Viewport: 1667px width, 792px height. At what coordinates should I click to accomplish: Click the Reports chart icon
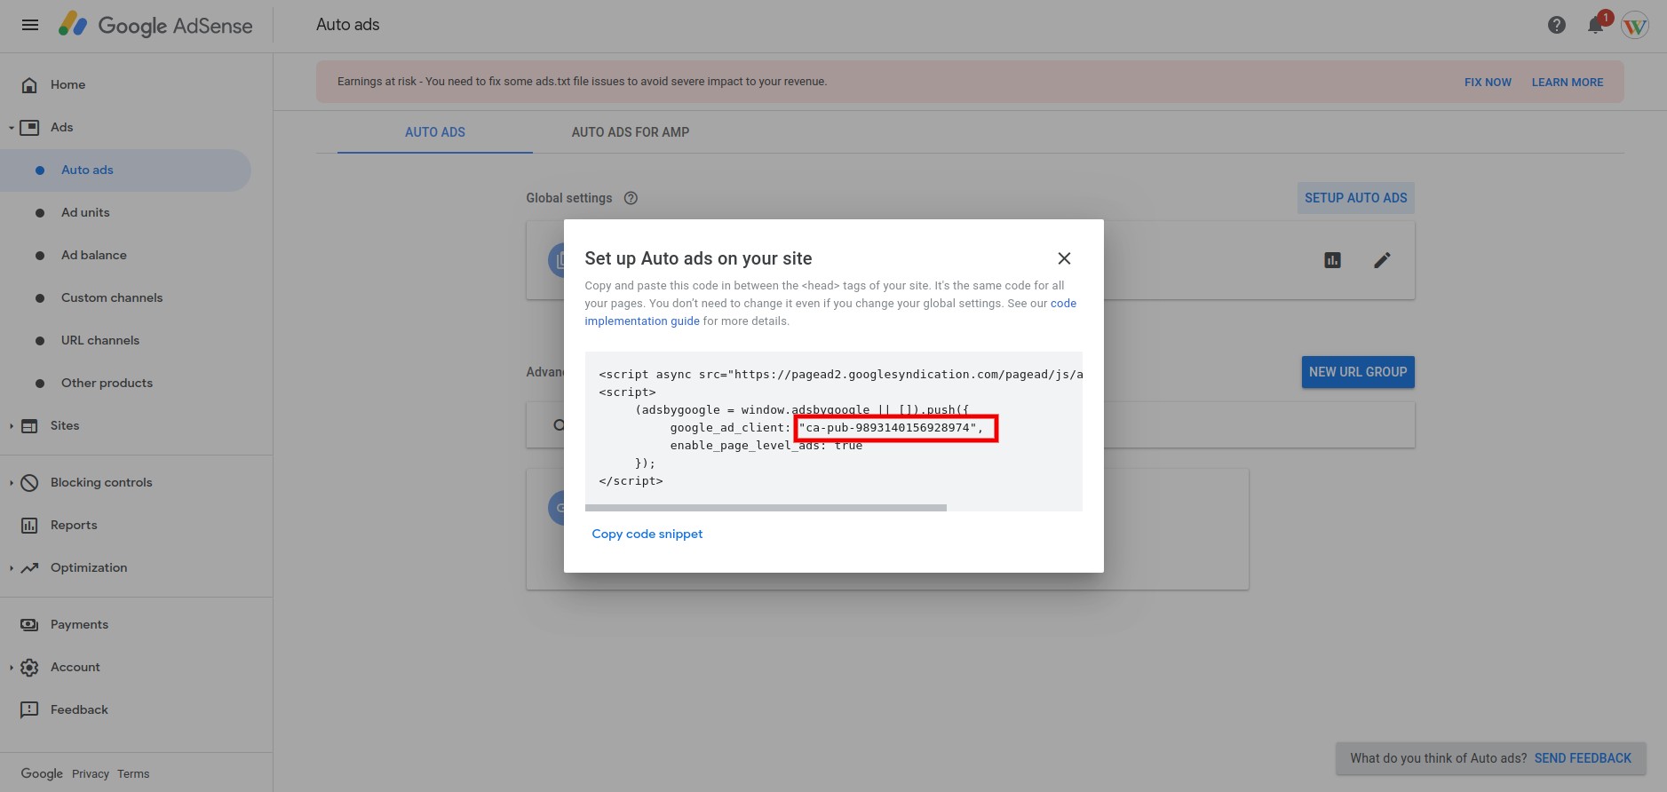(x=29, y=526)
